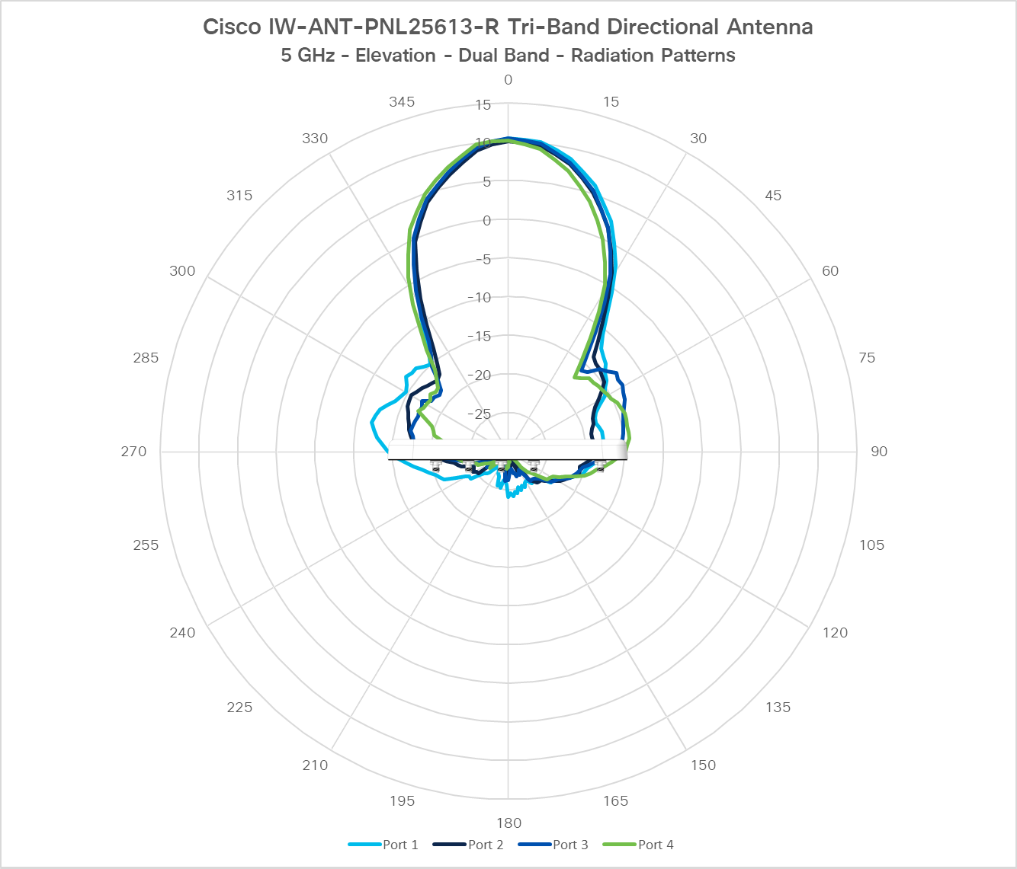Click the chart title 'Cisco IW-ANT-PNL25613-R Tri-Band Directional Antenna'
The image size is (1017, 869).
tap(508, 27)
